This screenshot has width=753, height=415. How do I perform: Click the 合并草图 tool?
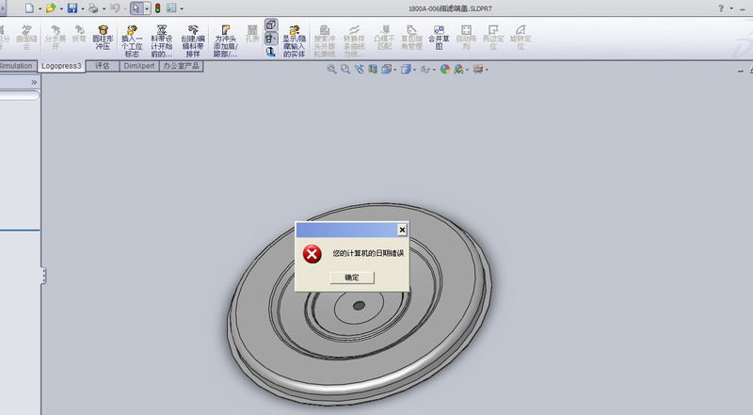click(x=439, y=38)
